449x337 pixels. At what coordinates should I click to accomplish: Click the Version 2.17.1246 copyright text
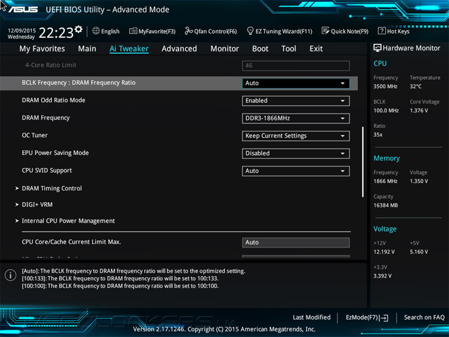click(224, 330)
